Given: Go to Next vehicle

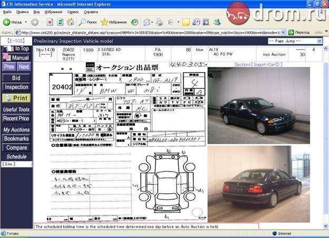Looking at the screenshot, I should click(23, 67).
